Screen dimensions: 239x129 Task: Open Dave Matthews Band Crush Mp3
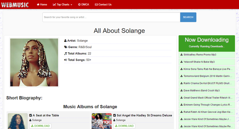[x=207, y=91]
